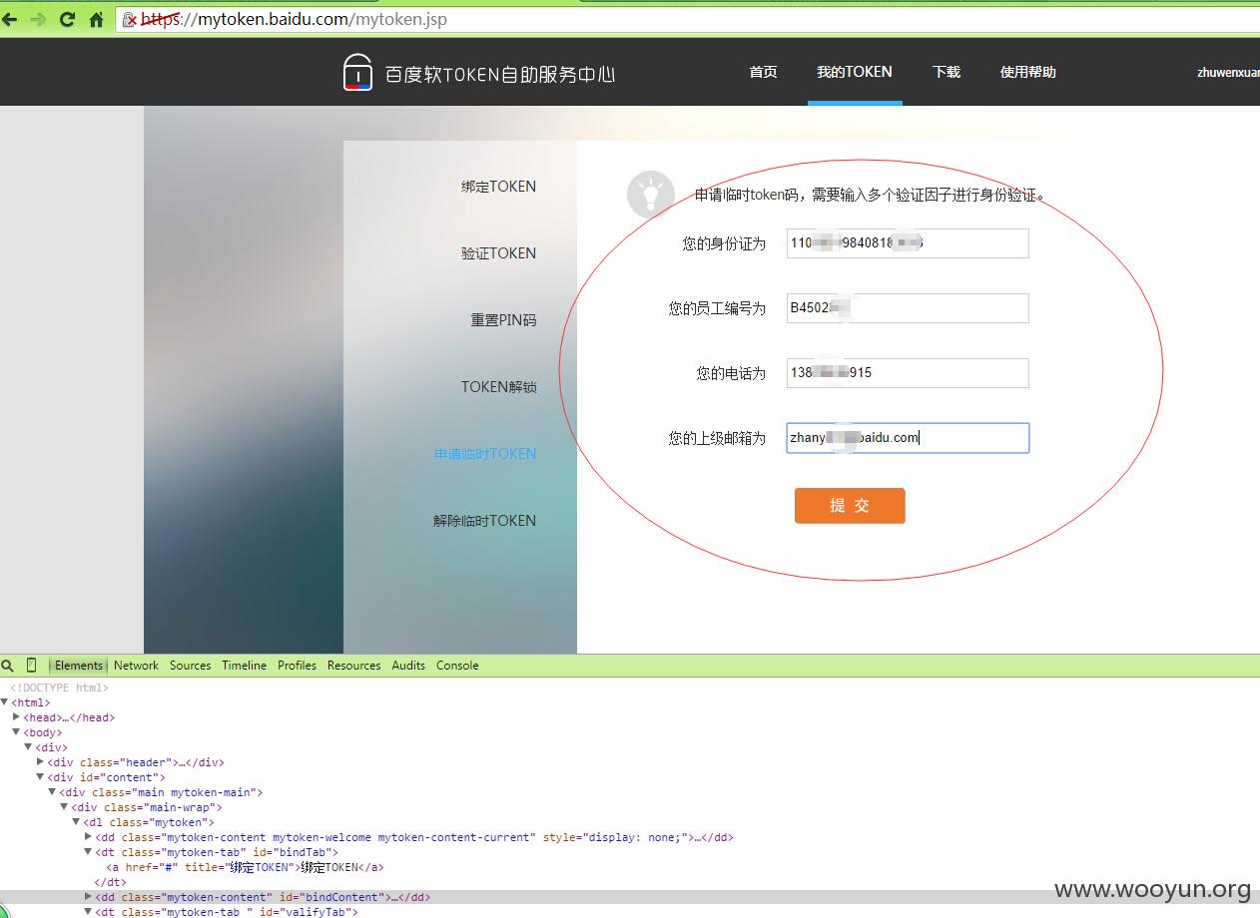
Task: Collapse the div id content node
Action: pos(41,777)
